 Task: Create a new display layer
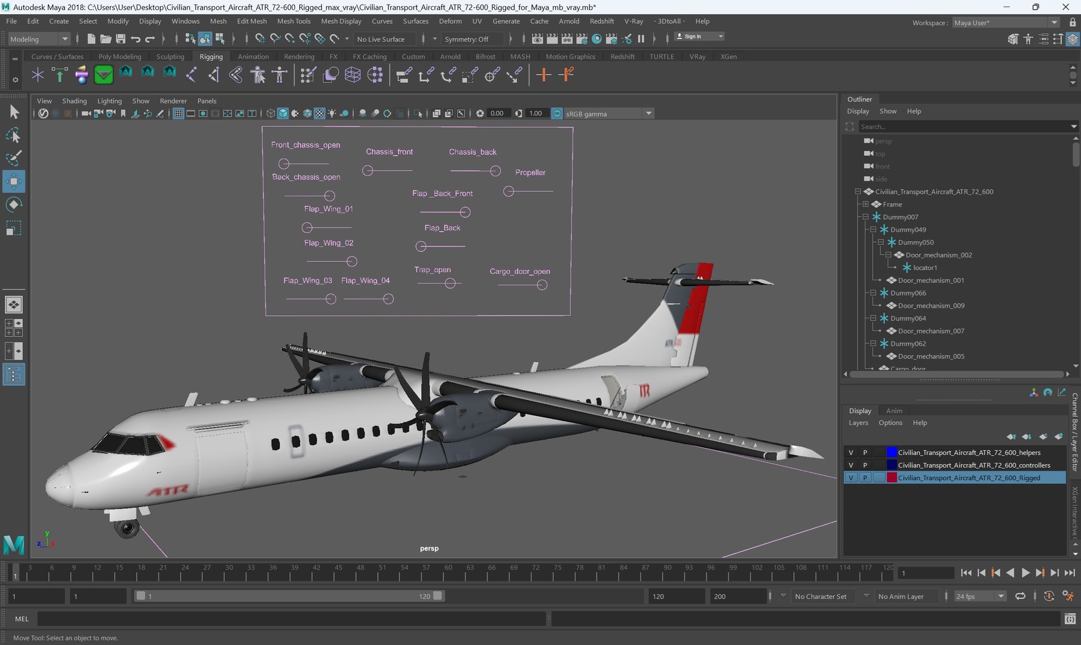[x=1043, y=437]
